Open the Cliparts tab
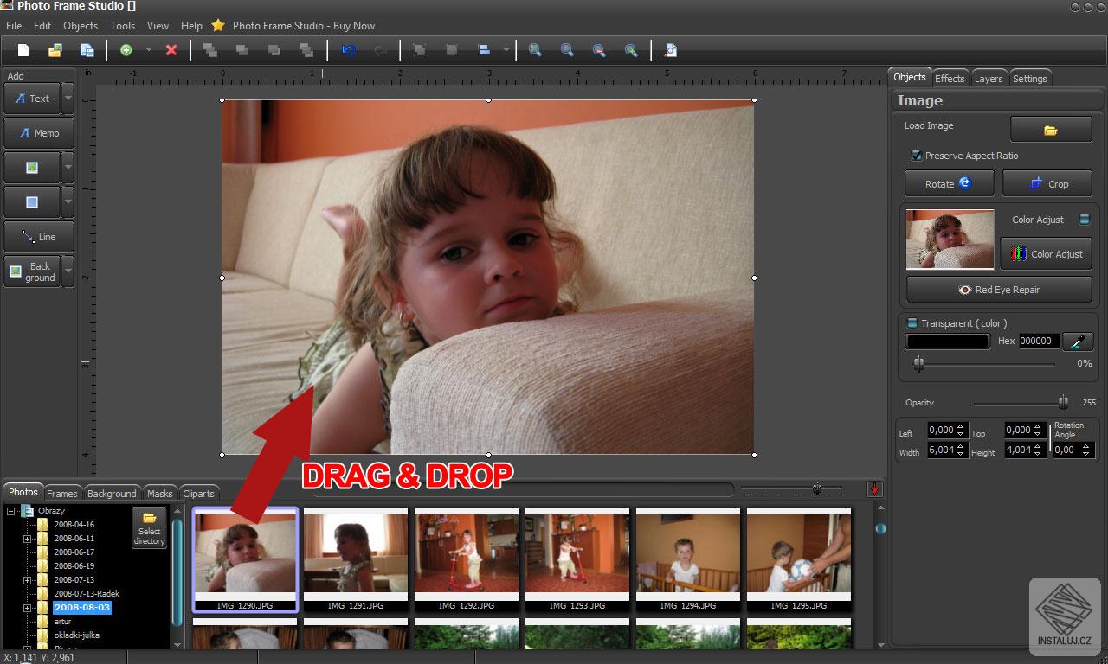1108x664 pixels. tap(199, 493)
